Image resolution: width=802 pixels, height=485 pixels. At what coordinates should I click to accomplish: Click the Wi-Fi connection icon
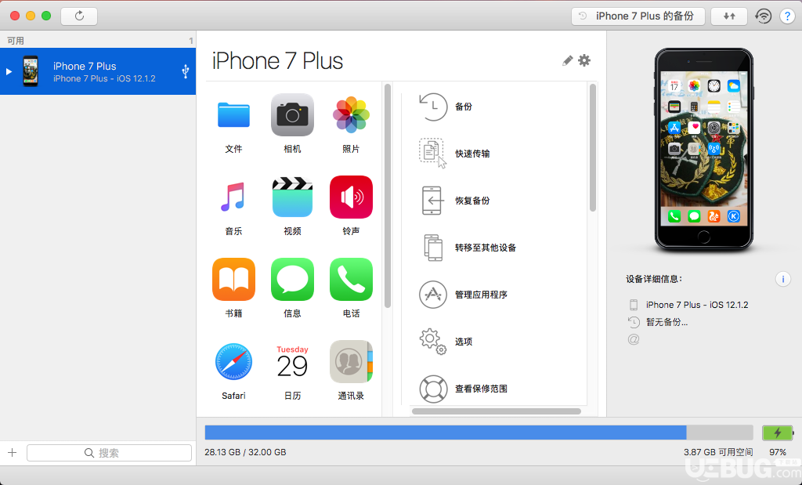(x=763, y=16)
